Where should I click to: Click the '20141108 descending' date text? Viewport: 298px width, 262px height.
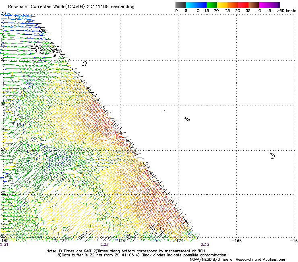point(111,7)
